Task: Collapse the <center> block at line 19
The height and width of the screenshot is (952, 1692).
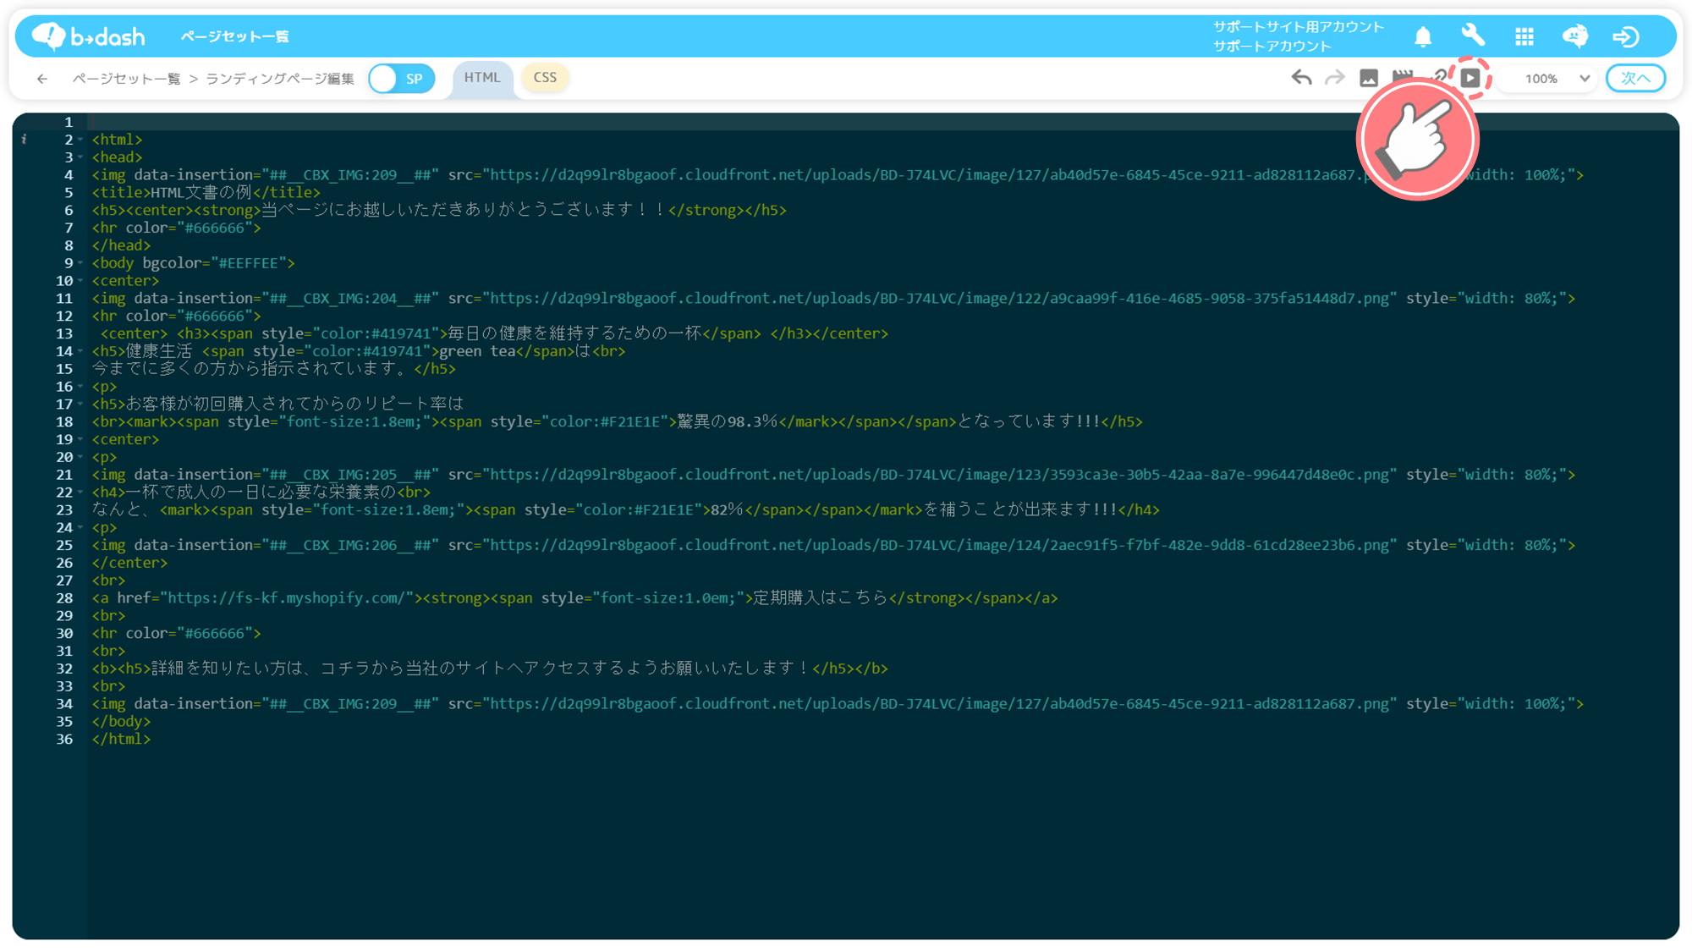Action: (x=80, y=439)
